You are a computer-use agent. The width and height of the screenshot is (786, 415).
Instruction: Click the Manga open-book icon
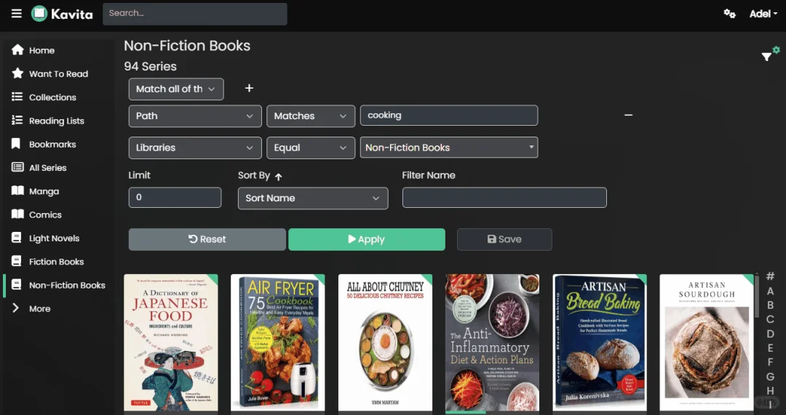pyautogui.click(x=17, y=190)
